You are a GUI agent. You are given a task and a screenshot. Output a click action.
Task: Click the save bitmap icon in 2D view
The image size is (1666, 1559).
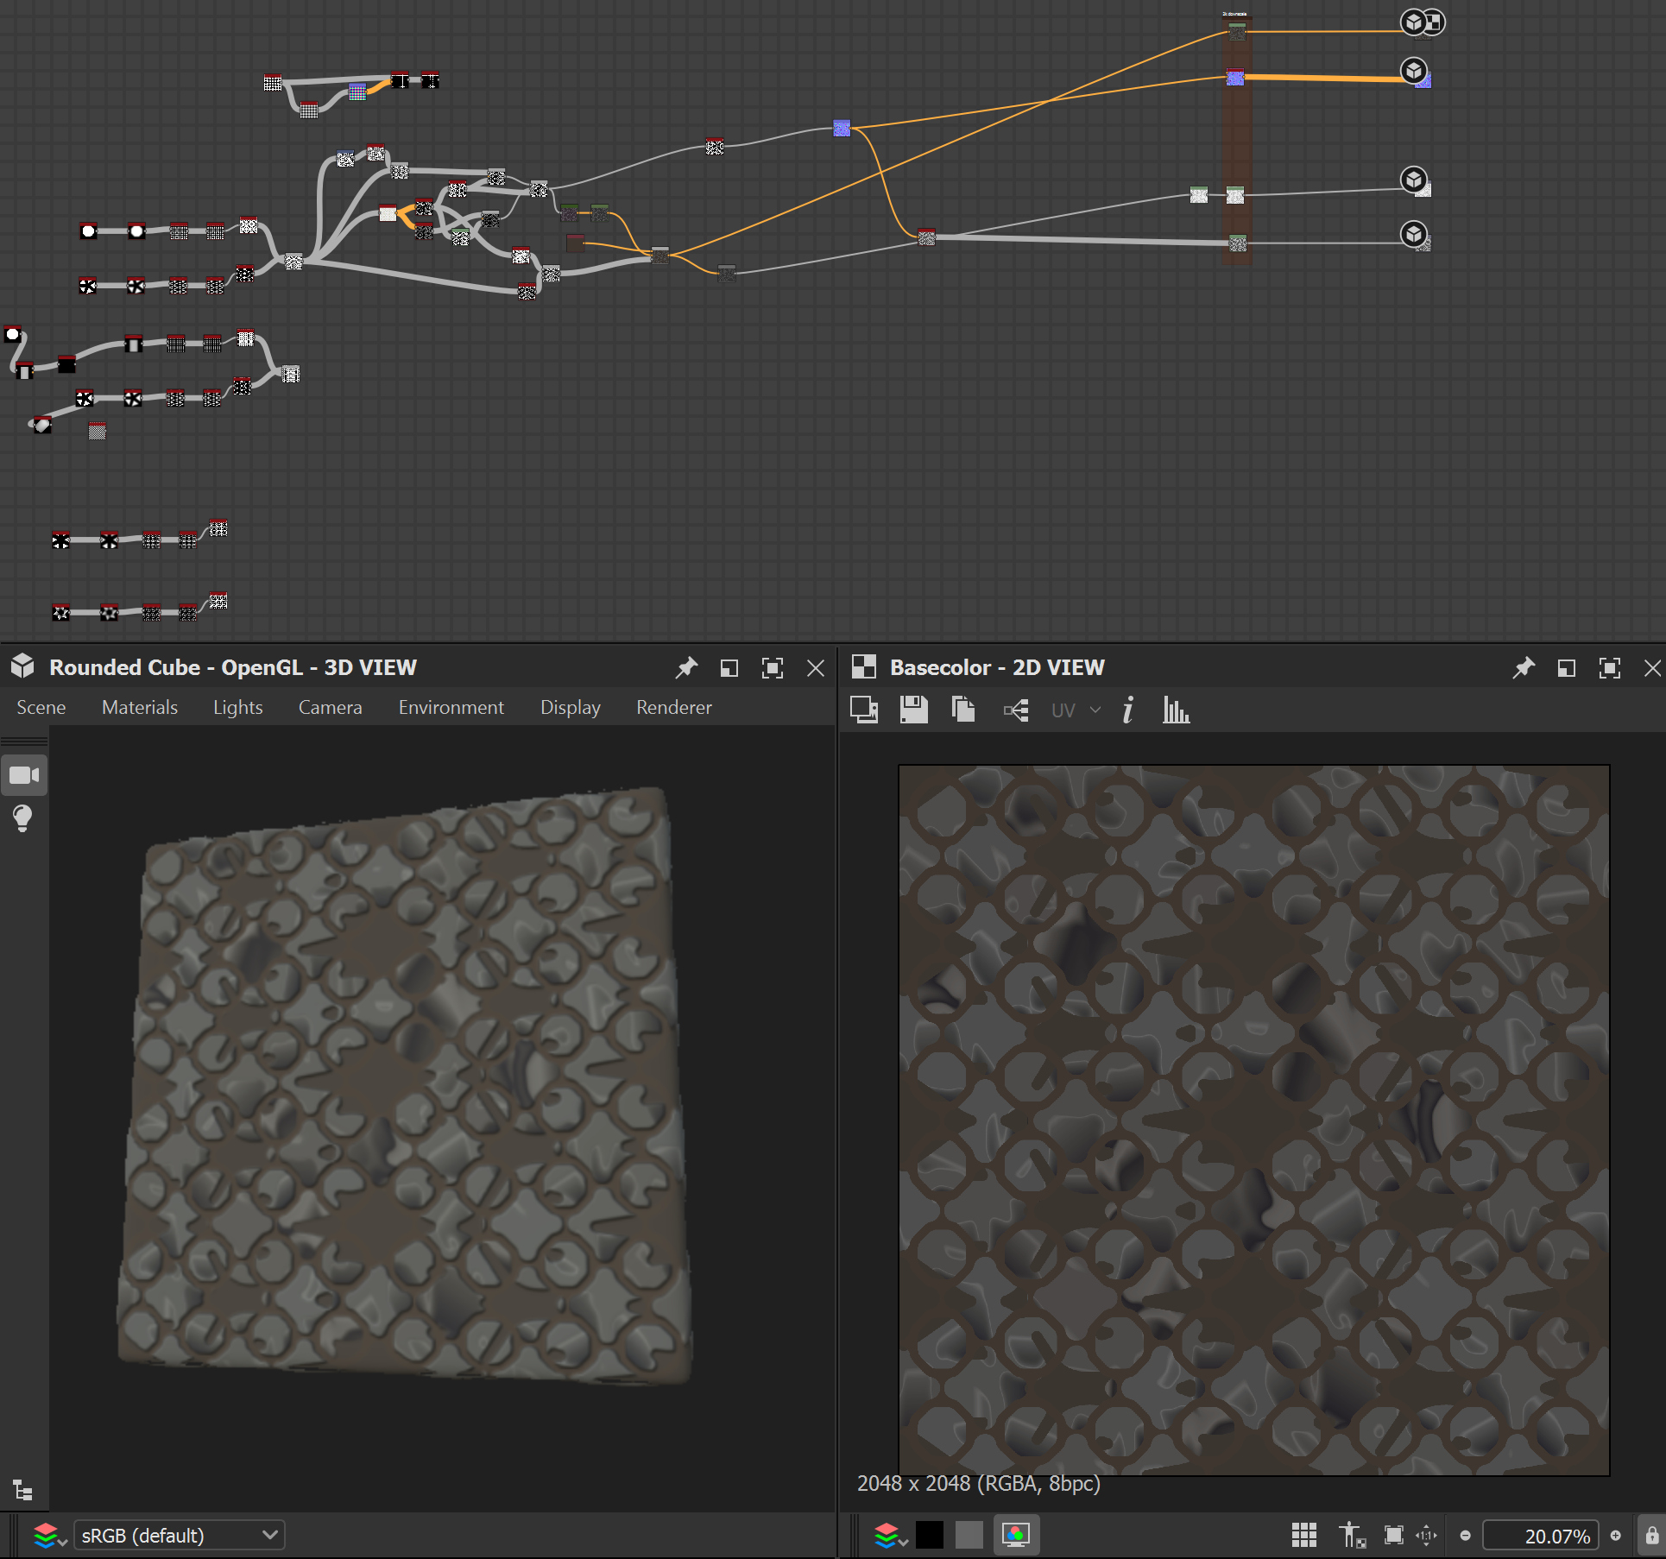tap(913, 710)
